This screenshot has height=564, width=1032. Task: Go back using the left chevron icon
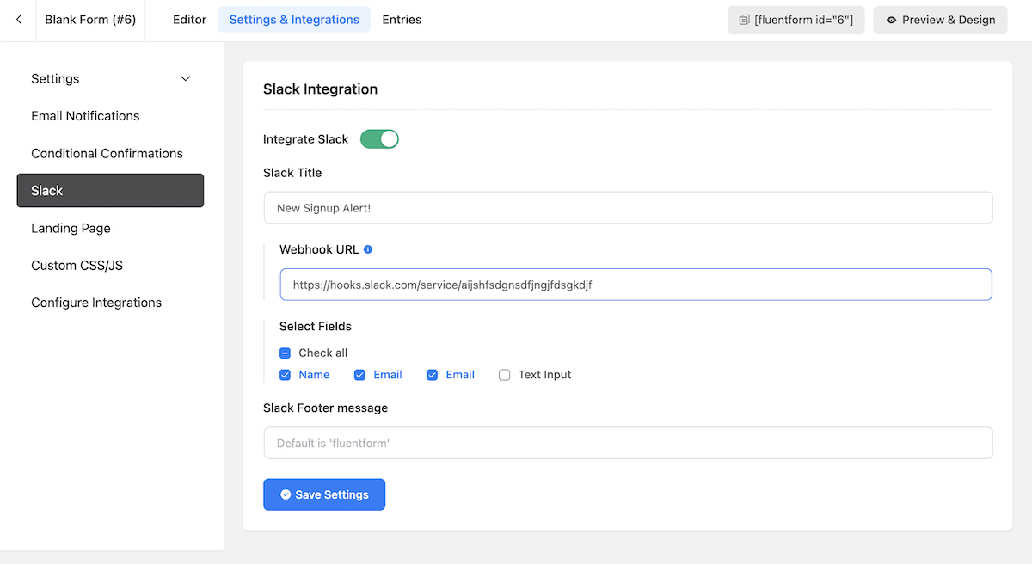(x=19, y=20)
